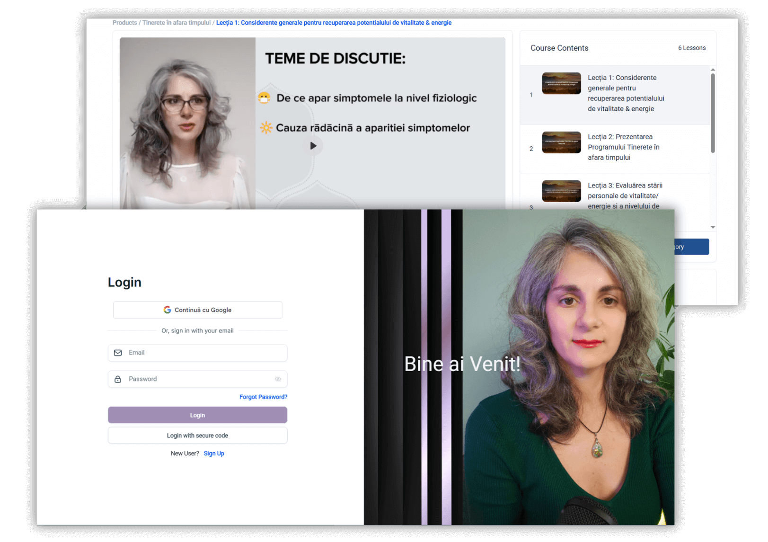Open the Forgot Password link
Image resolution: width=768 pixels, height=542 pixels.
point(263,397)
